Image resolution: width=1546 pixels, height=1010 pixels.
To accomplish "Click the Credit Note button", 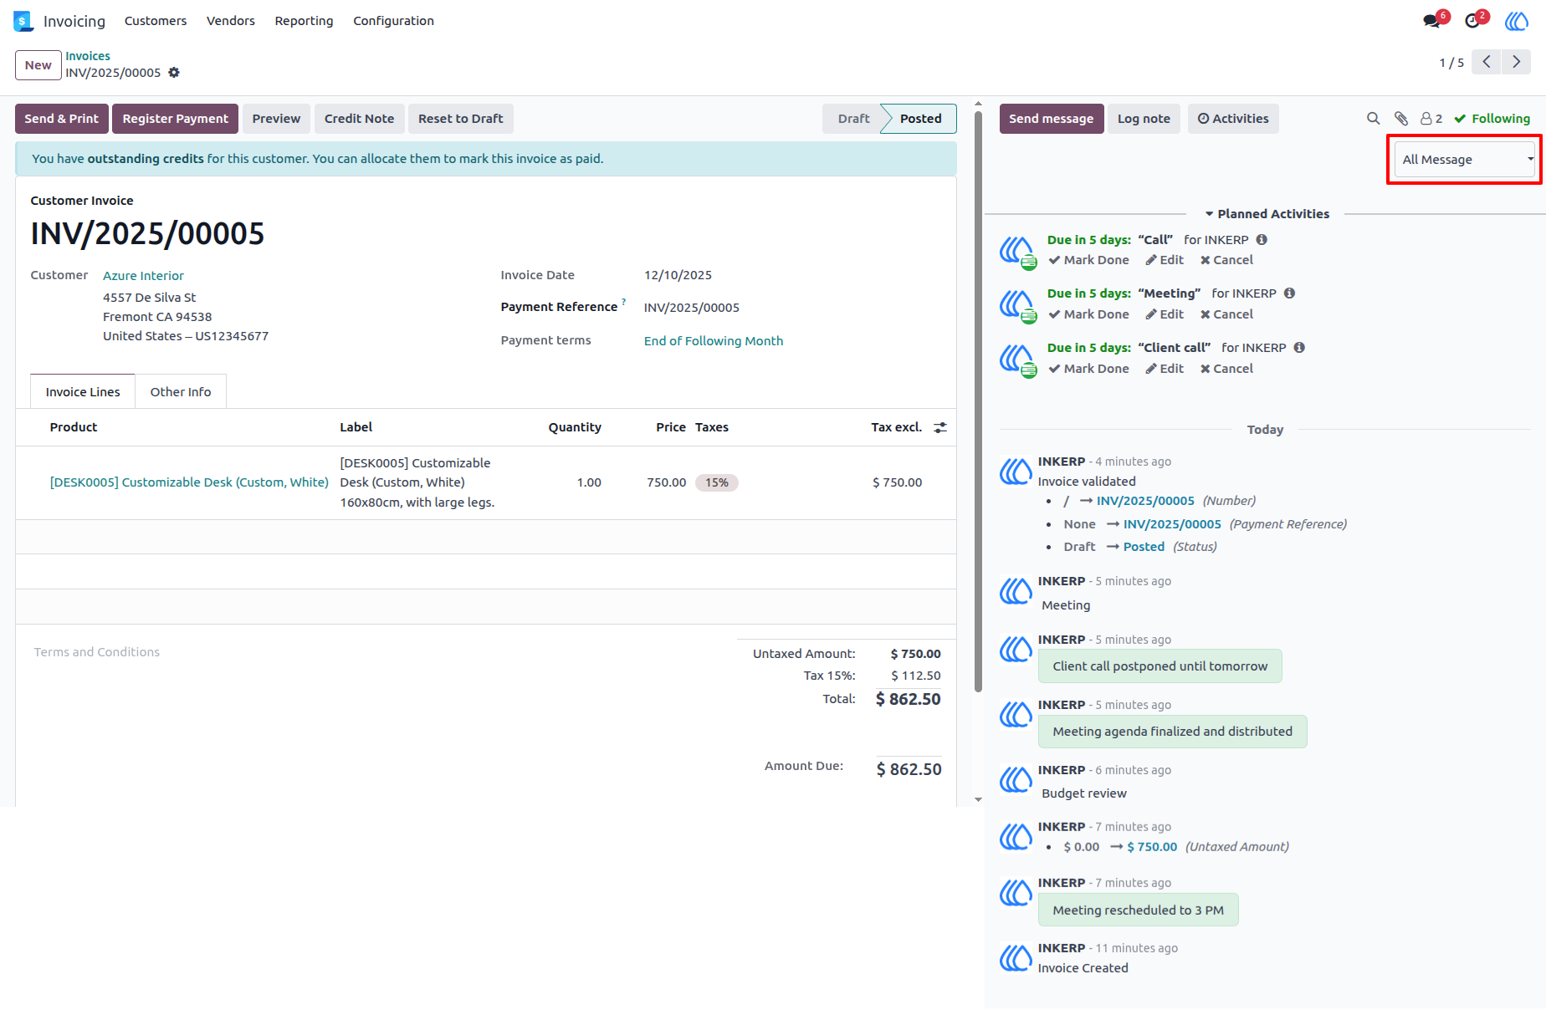I will [x=359, y=119].
